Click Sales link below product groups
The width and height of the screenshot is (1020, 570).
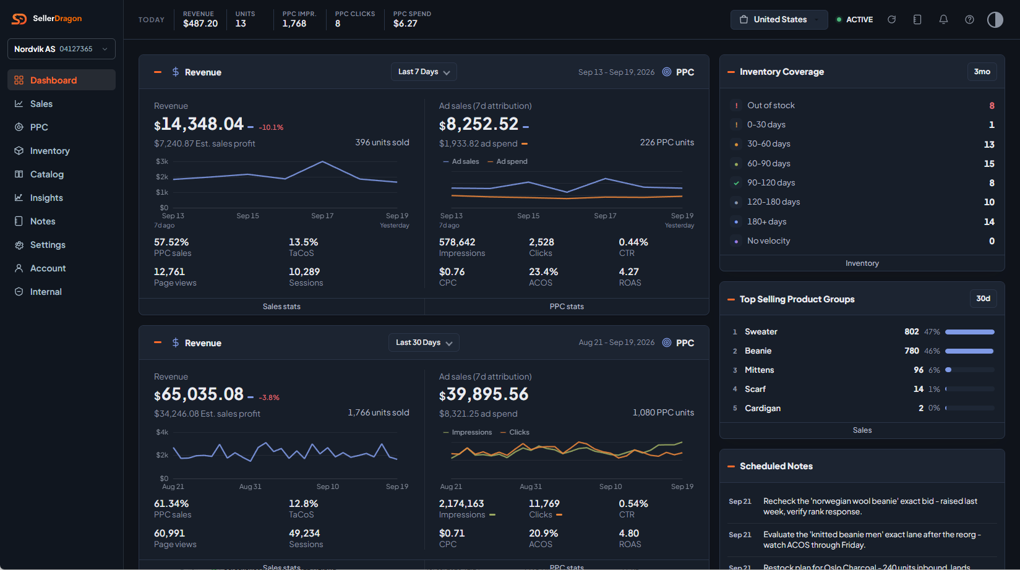862,430
